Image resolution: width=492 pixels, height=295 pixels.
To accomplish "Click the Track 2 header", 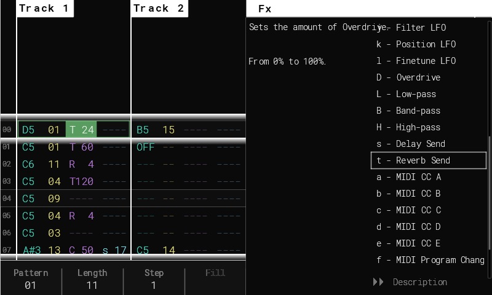I will point(159,9).
